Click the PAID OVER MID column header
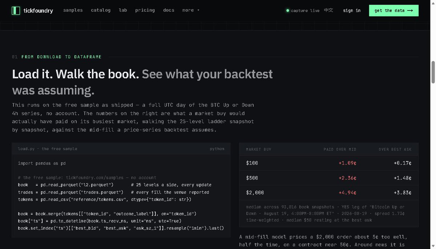436x249 pixels. click(340, 149)
